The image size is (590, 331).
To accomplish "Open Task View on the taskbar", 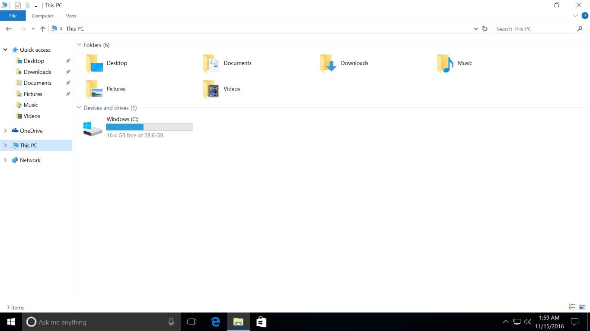I will tap(191, 322).
